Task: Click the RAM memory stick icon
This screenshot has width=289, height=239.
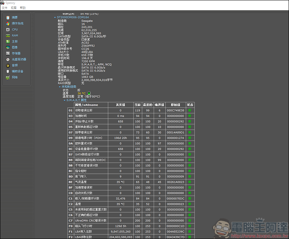Action: (8, 35)
